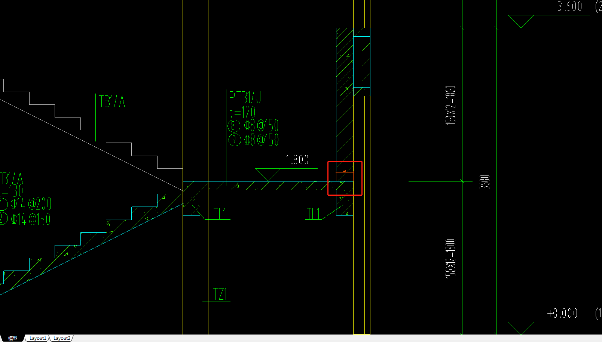Select the TB1/A label above the stair flight
Image resolution: width=602 pixels, height=342 pixels.
point(112,101)
